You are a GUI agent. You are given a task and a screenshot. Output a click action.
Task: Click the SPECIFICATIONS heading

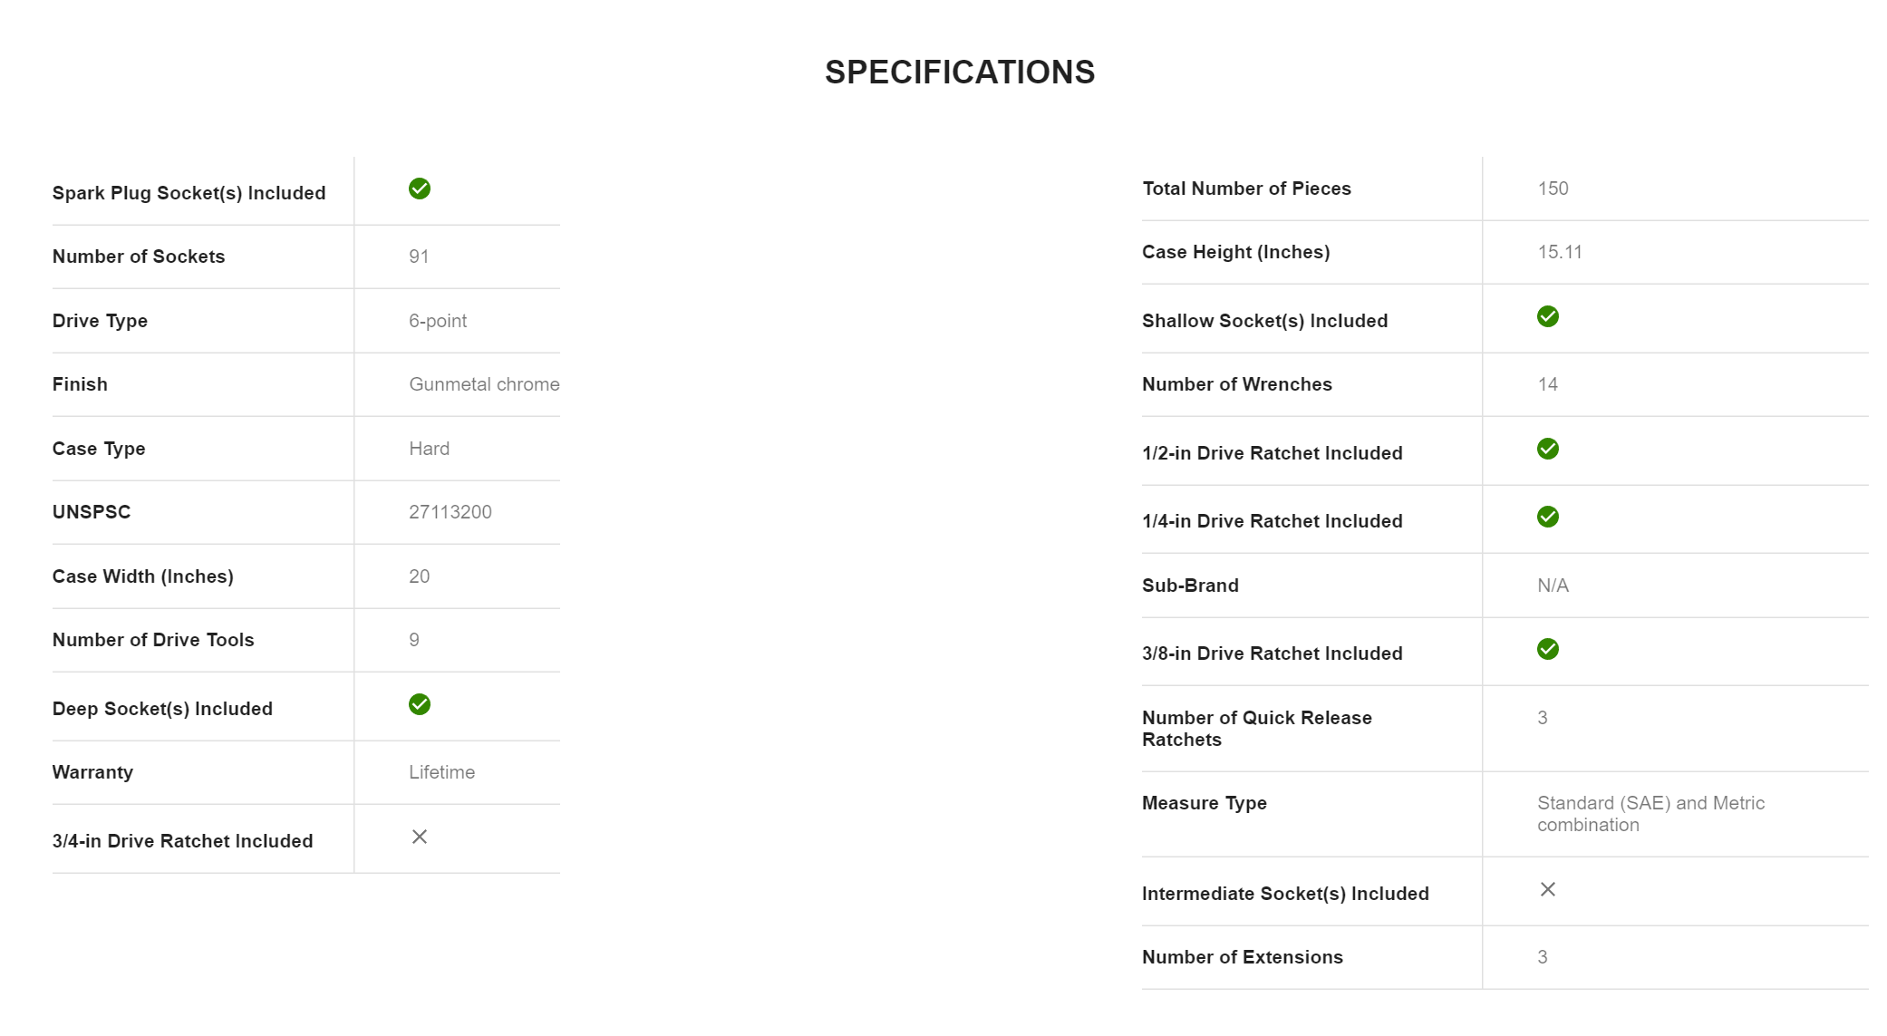click(x=959, y=73)
